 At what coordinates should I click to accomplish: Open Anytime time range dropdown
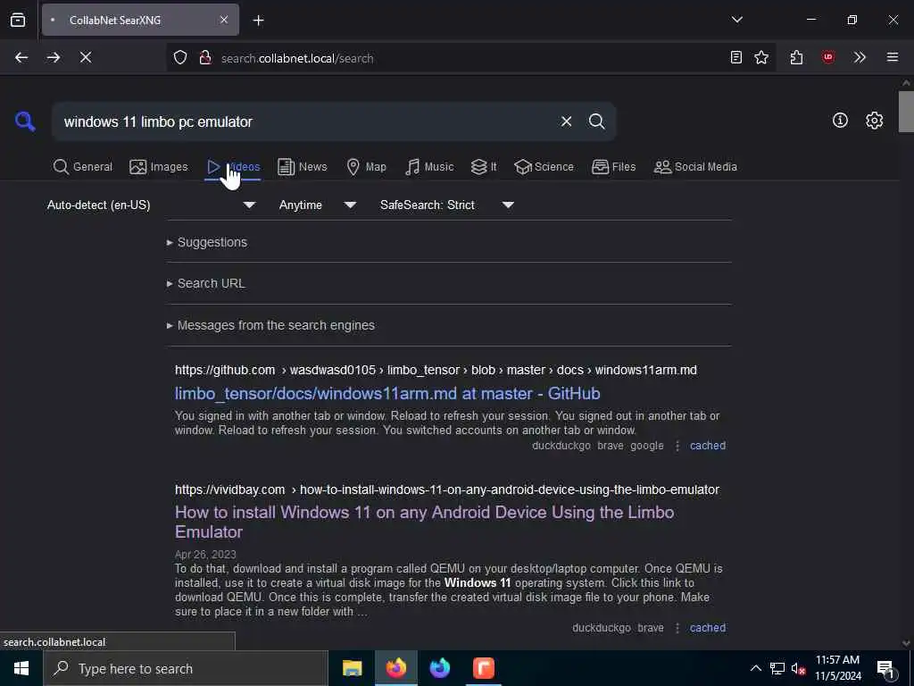(x=318, y=205)
